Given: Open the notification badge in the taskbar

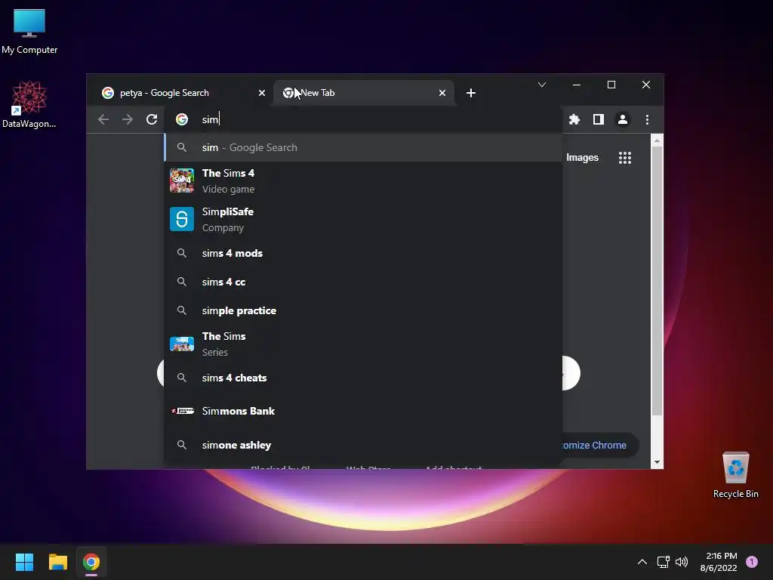Looking at the screenshot, I should point(752,562).
